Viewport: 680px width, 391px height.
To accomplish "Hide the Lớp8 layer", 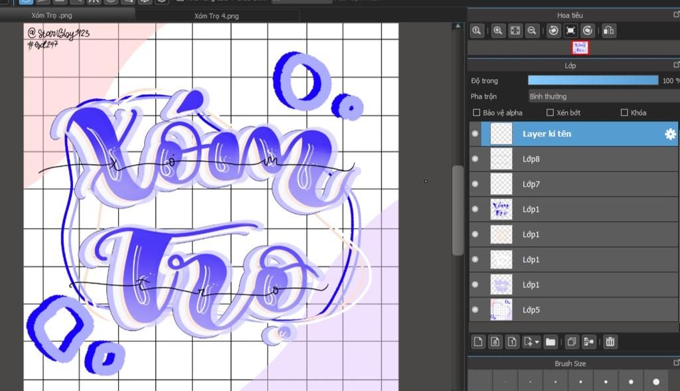I will 475,159.
